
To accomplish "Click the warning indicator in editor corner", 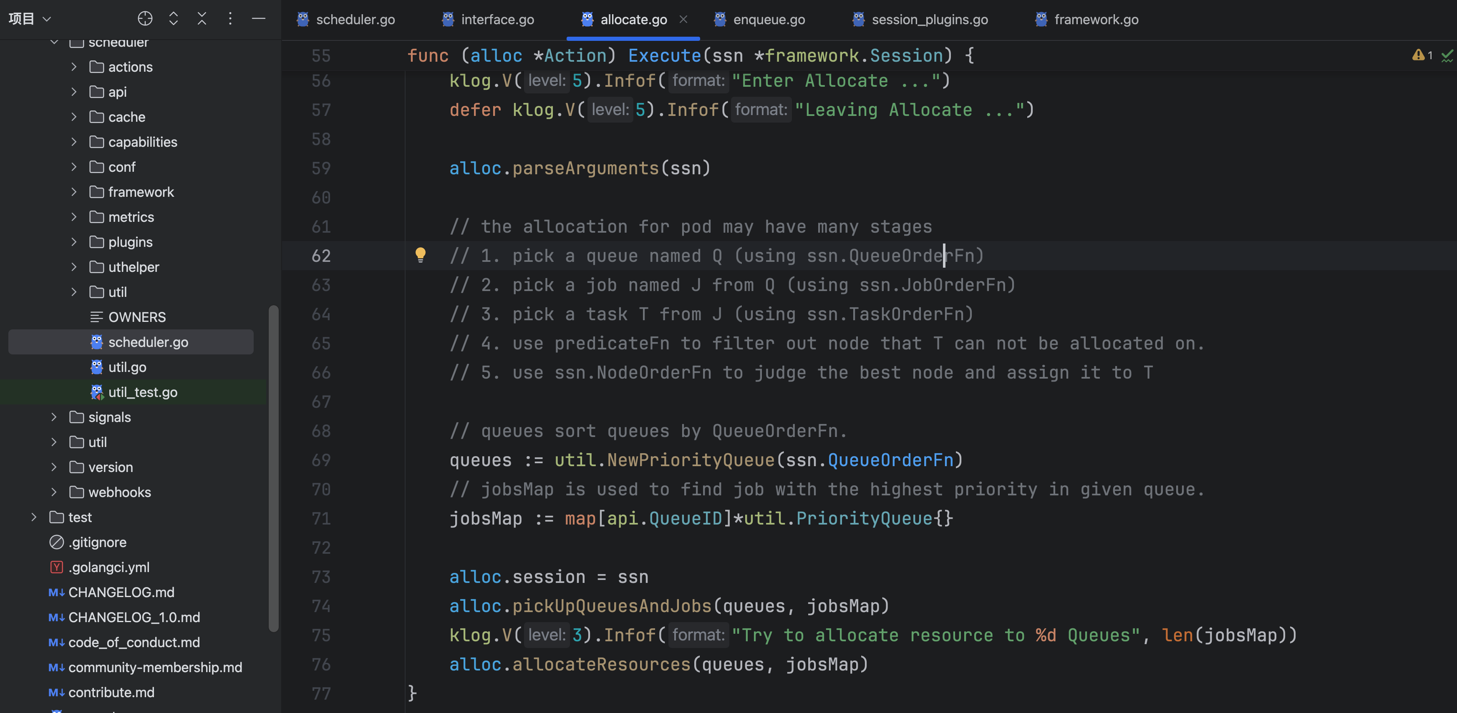I will pyautogui.click(x=1422, y=55).
